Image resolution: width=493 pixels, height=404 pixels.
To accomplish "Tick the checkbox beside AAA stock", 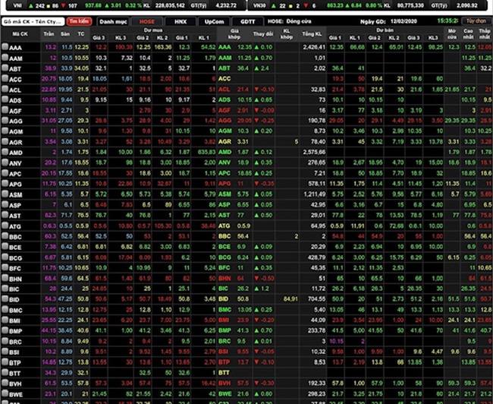I will click(x=6, y=47).
